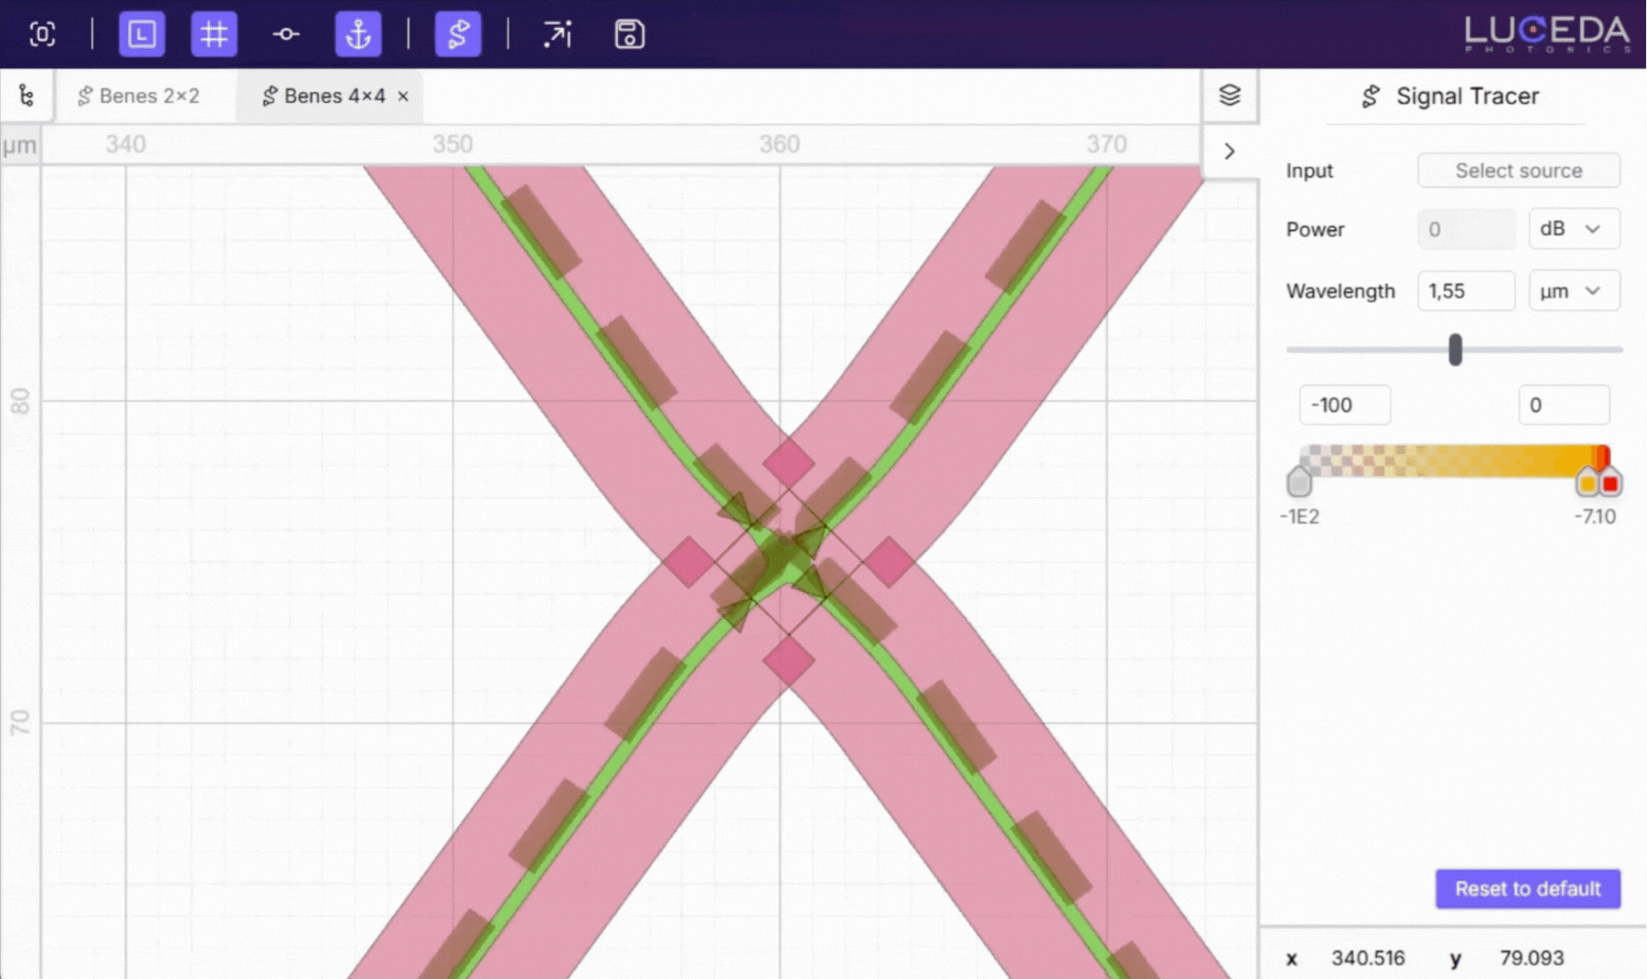The image size is (1647, 979).
Task: Click the -7.10 color scale value
Action: 1594,517
